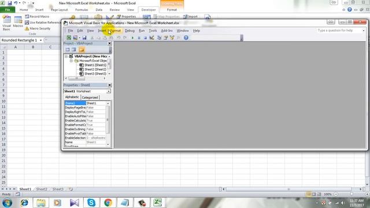Open Project Explorer from VBA toolbar
This screenshot has width=370, height=208.
(160, 38)
